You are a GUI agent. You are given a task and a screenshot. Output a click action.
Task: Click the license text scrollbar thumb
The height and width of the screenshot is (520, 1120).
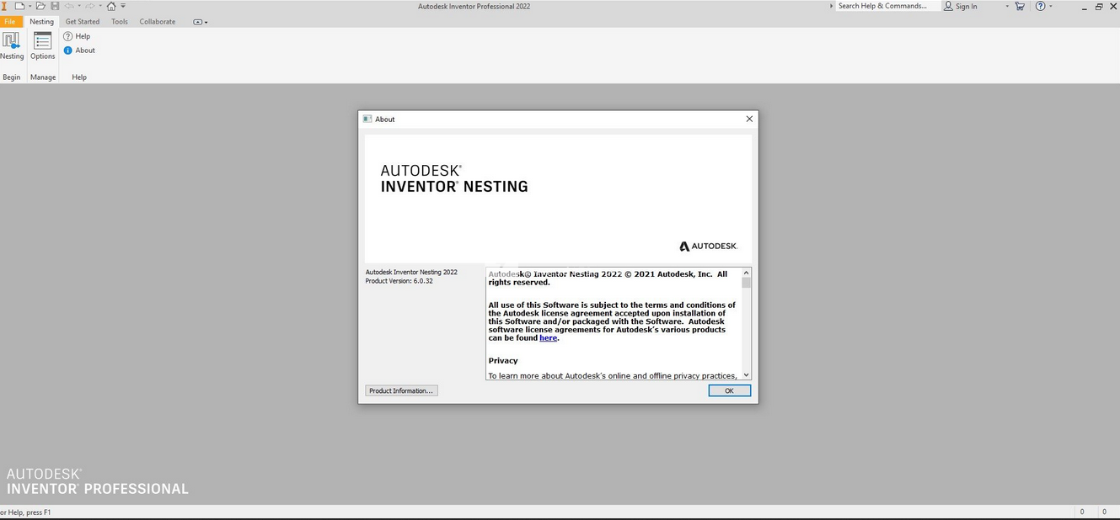(746, 283)
